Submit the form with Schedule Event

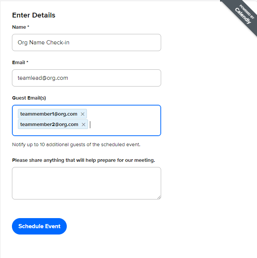39,226
